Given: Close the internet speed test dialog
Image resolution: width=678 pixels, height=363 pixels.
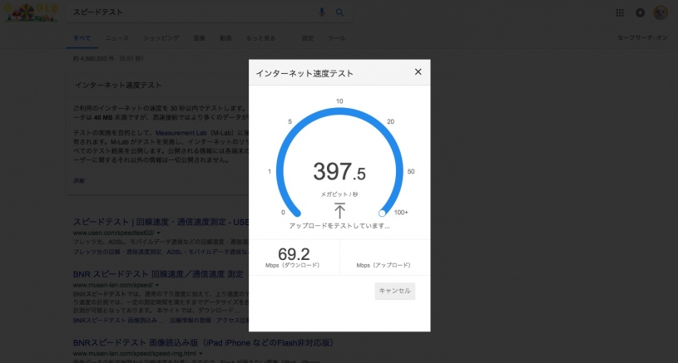Looking at the screenshot, I should (x=418, y=72).
